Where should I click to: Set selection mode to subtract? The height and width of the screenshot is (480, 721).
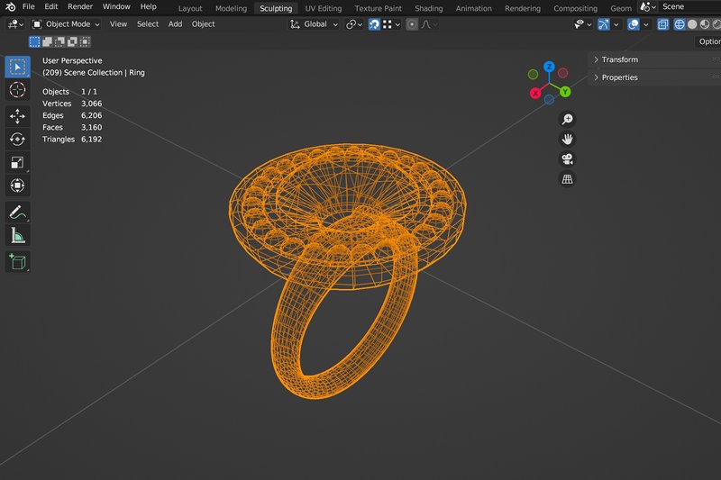coord(59,41)
